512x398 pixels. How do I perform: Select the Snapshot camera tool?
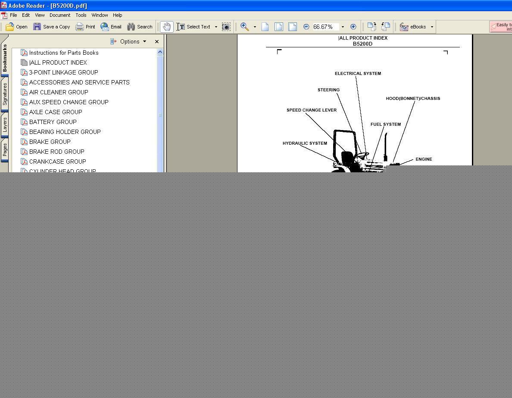[226, 27]
